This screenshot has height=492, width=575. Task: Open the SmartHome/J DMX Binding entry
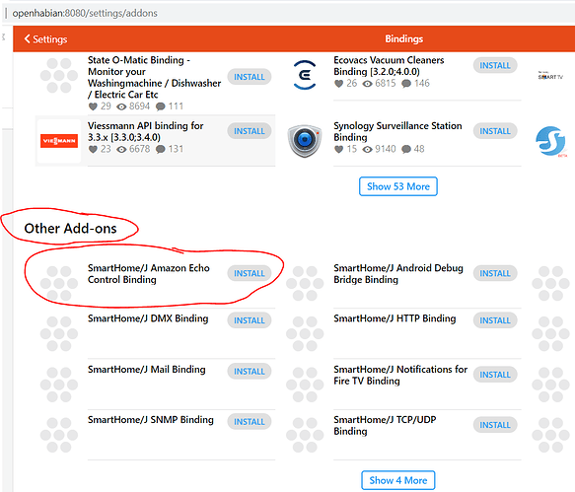click(148, 318)
